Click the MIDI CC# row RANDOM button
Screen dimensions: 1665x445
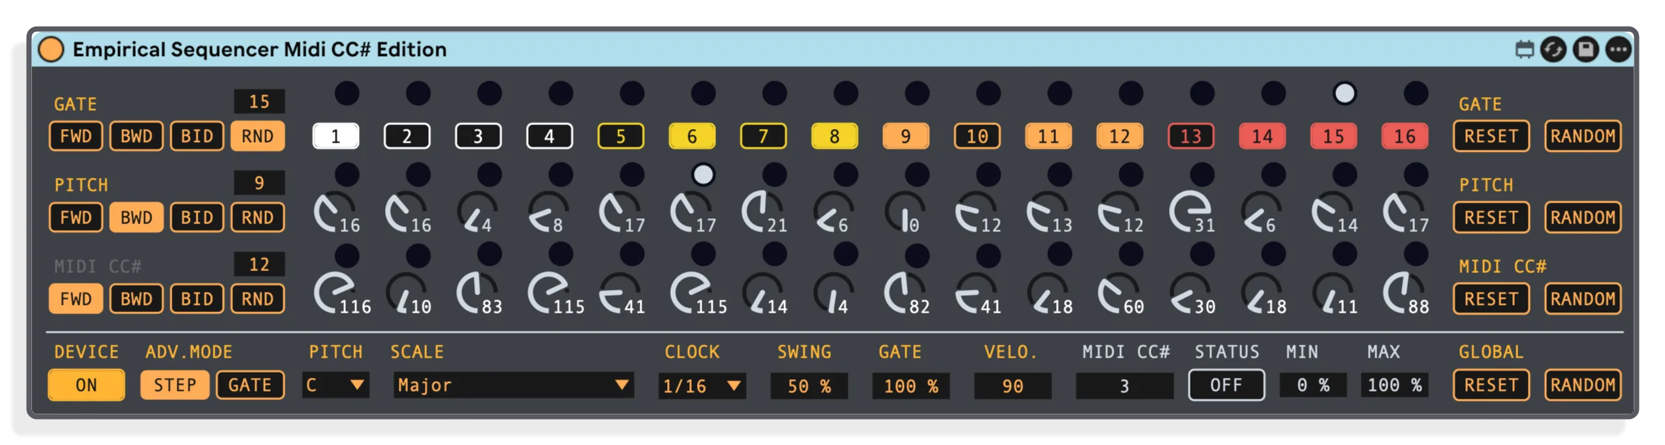[1583, 298]
